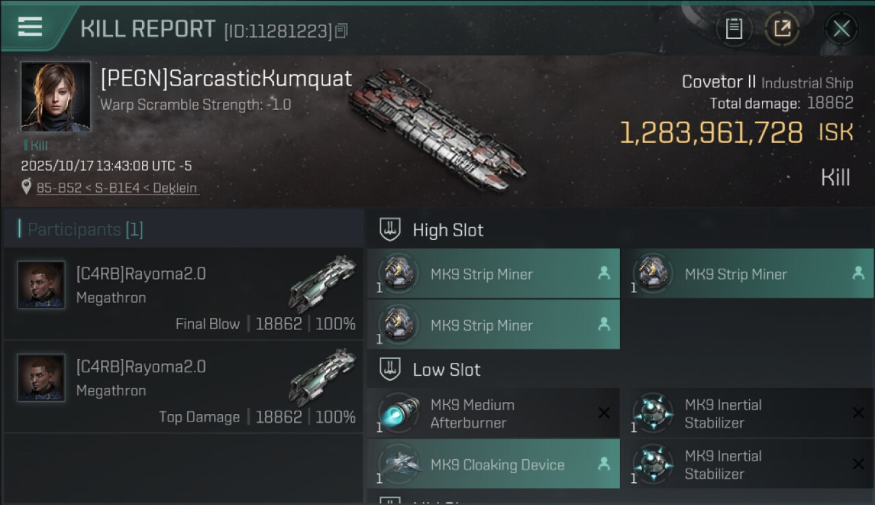Expand the Low Slot section header
This screenshot has height=505, width=875.
pos(446,370)
